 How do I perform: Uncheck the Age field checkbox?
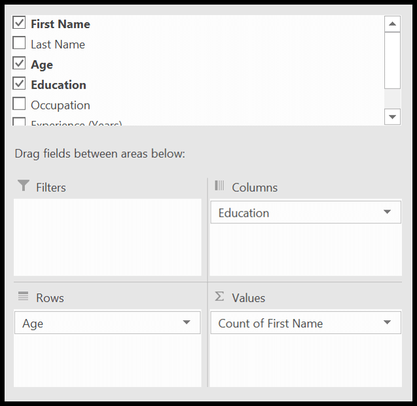pos(19,63)
